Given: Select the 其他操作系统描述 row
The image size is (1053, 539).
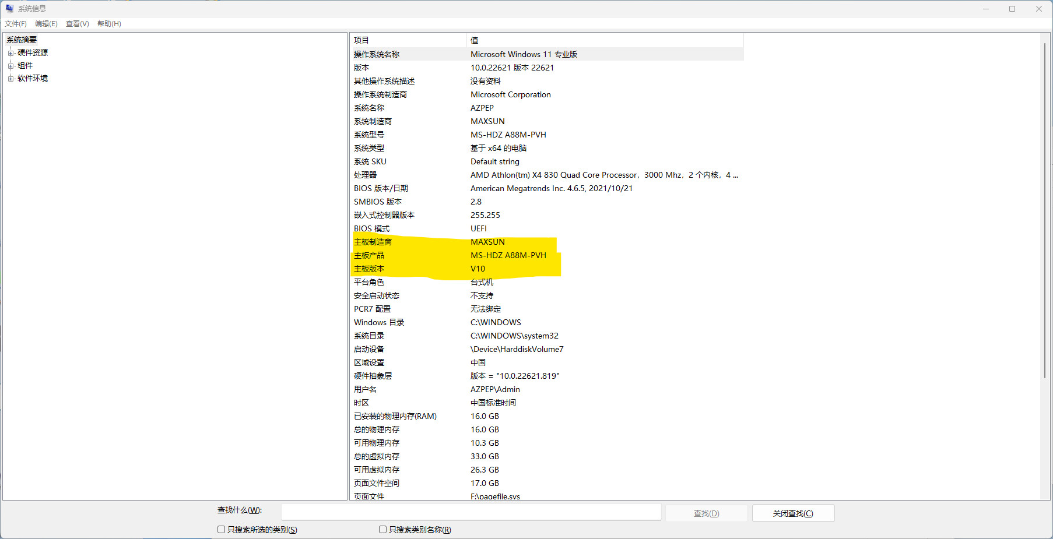Looking at the screenshot, I should coord(547,81).
